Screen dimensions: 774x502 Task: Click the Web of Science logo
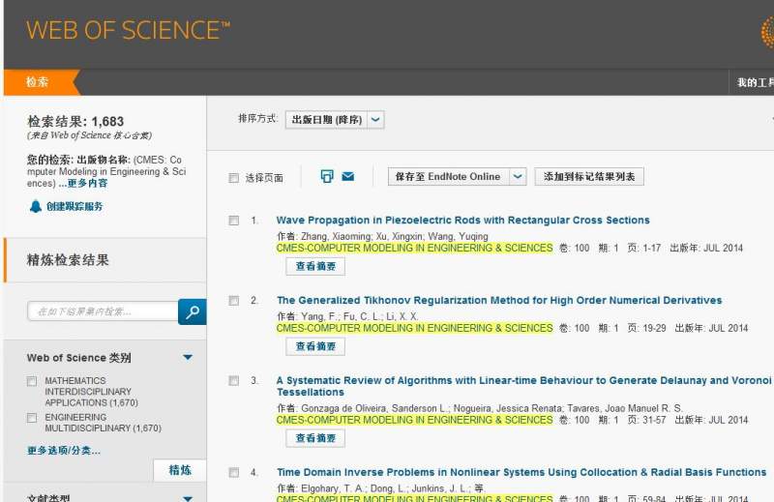tap(129, 30)
